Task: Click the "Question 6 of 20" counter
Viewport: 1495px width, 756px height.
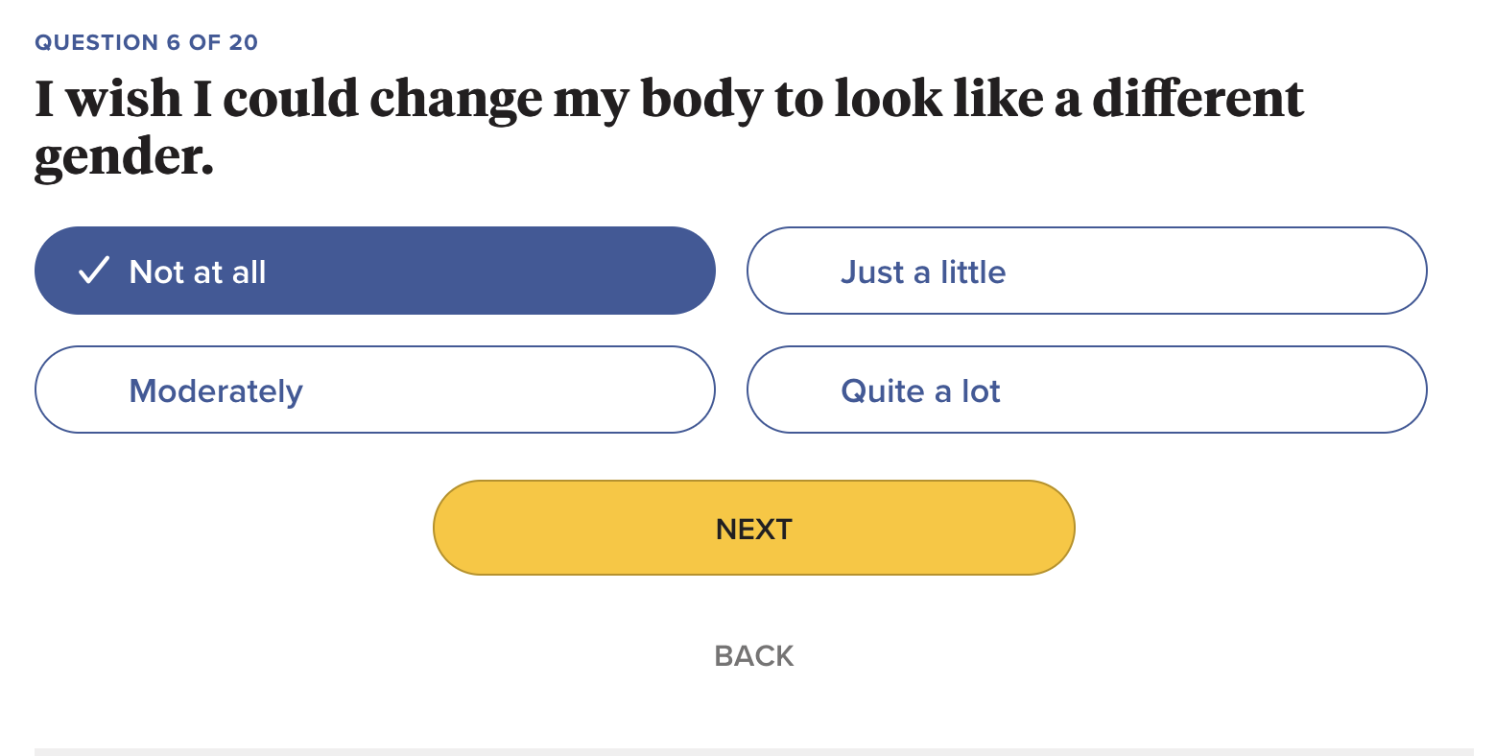Action: (147, 43)
